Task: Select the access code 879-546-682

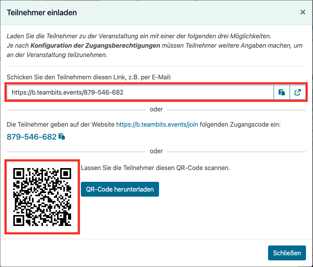Action: click(32, 137)
